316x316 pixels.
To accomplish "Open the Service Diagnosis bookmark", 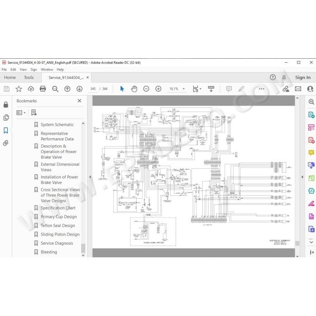I will (57, 243).
